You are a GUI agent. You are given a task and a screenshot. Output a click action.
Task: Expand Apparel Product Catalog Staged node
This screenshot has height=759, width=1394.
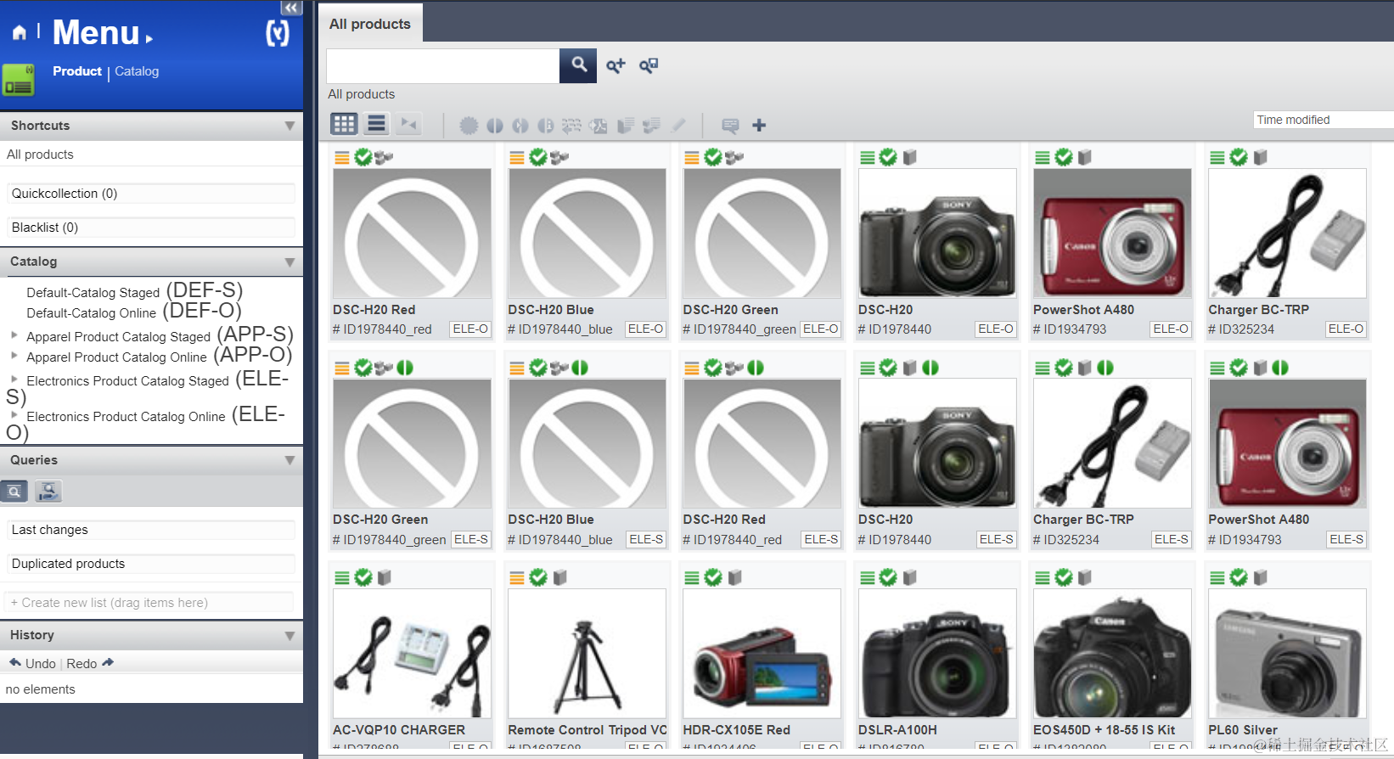point(14,335)
